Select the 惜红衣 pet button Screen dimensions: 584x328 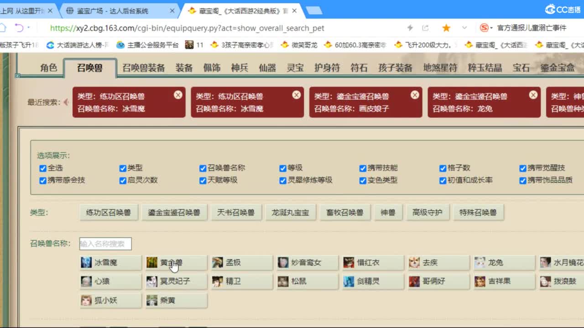pyautogui.click(x=374, y=262)
